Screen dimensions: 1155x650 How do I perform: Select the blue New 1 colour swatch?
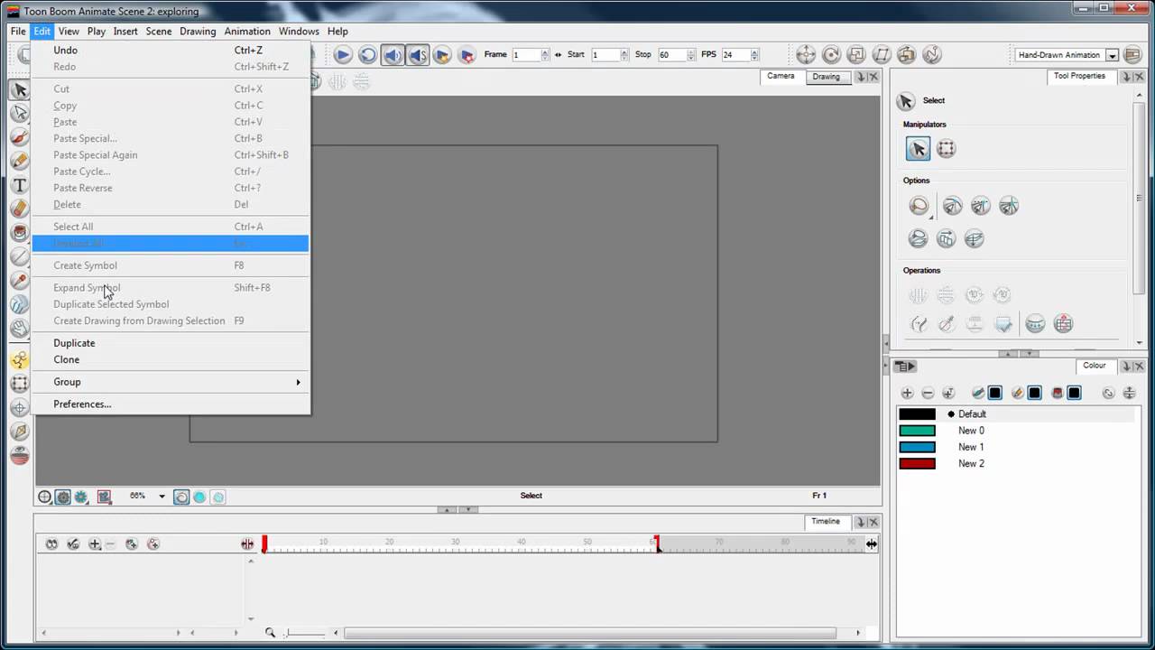(917, 447)
